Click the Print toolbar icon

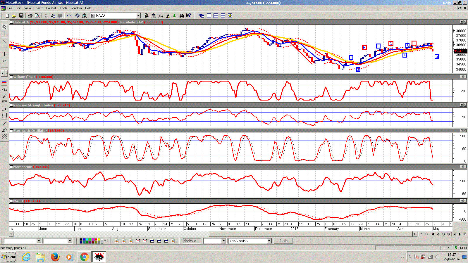[30, 15]
